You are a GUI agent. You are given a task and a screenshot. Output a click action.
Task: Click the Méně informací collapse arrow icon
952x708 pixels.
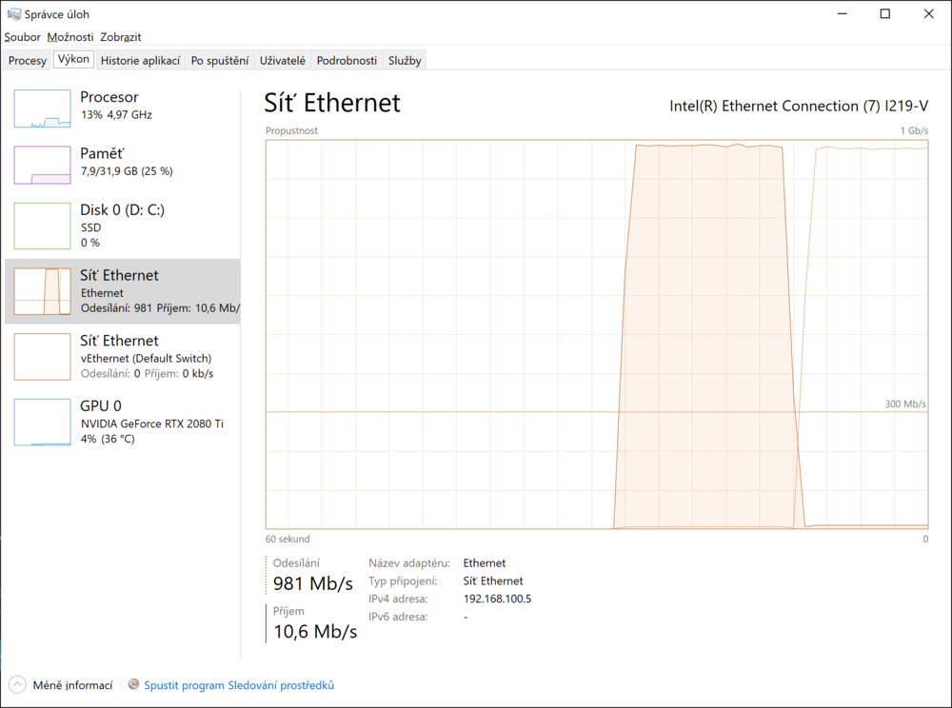[x=17, y=685]
